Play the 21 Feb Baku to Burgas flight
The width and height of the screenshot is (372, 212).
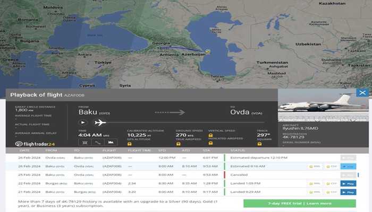pos(349,192)
